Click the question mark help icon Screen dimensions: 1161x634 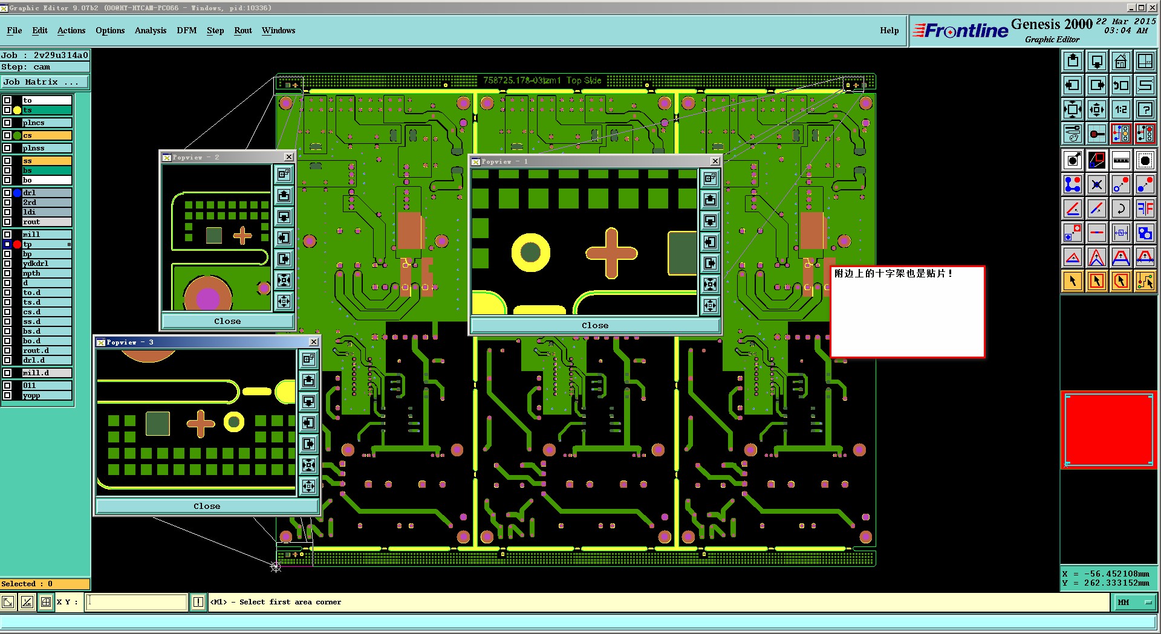1145,109
